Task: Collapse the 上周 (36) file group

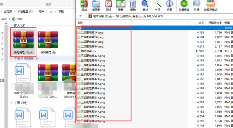Action: 11,103
